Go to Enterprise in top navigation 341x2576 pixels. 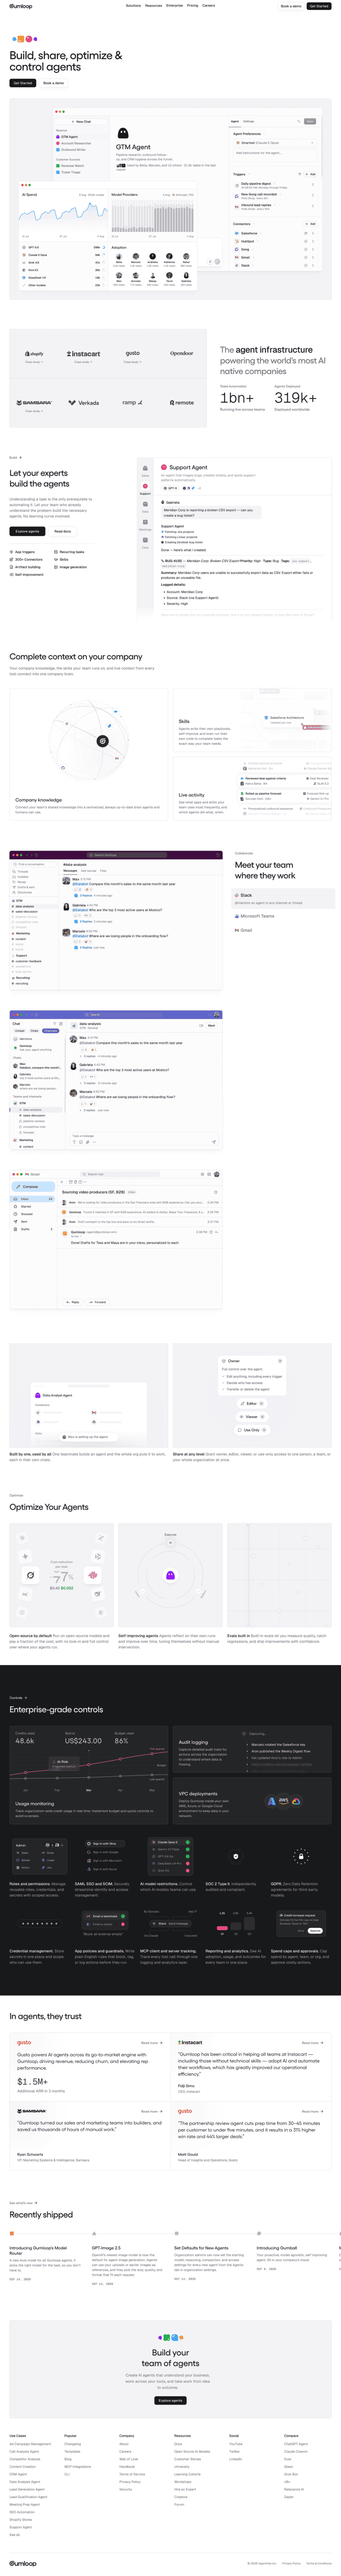[x=175, y=6]
